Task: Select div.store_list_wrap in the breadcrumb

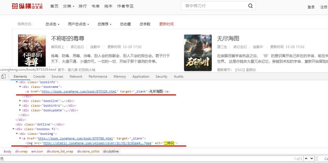Action: pos(60,151)
